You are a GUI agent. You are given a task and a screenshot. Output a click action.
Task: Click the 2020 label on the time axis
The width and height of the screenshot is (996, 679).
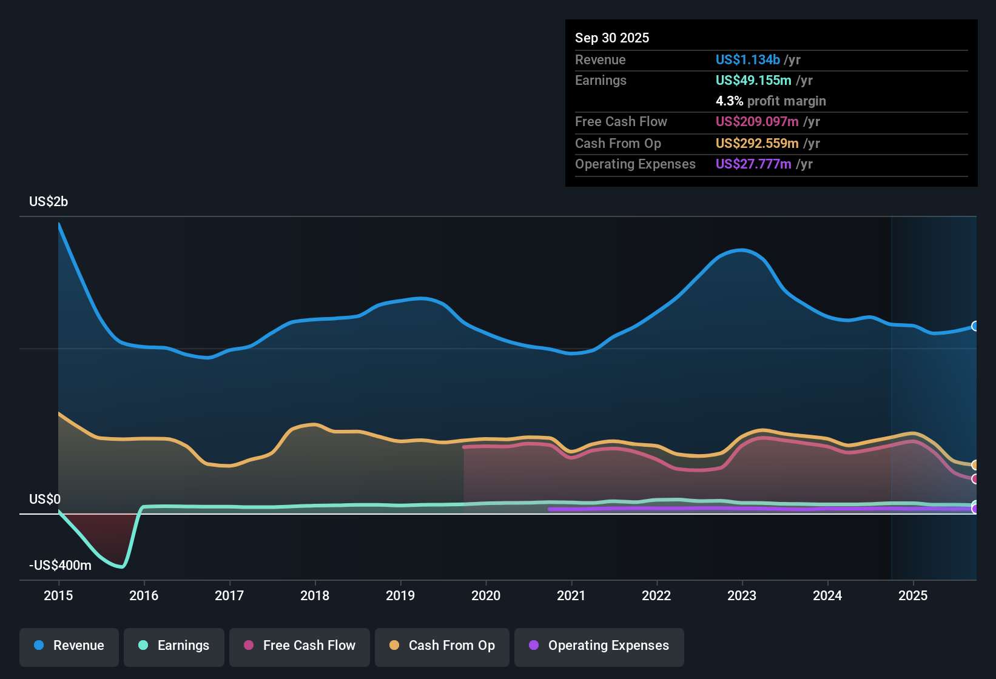[485, 596]
